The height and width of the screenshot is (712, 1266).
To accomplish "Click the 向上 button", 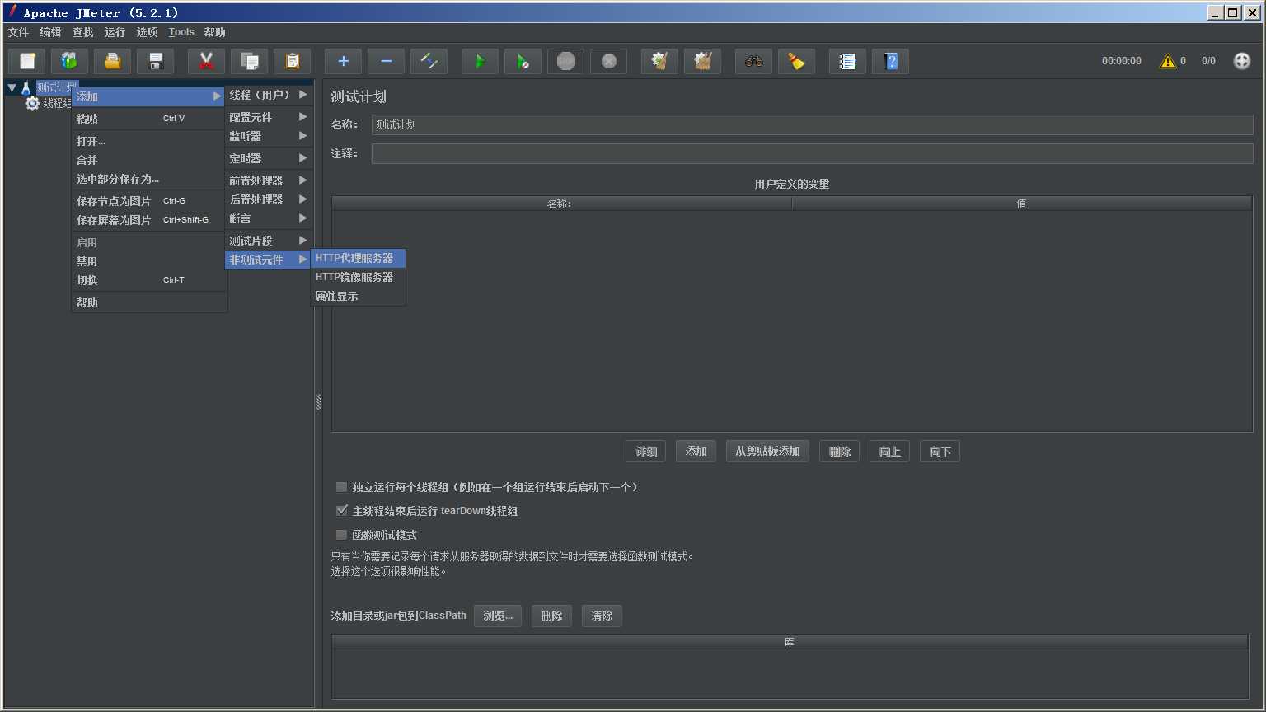I will pyautogui.click(x=889, y=452).
